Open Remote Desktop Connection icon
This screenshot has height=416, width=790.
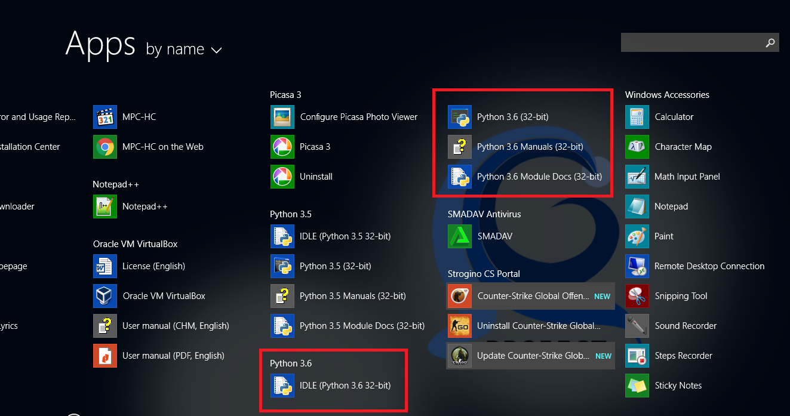[637, 266]
